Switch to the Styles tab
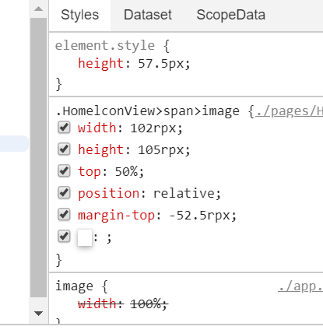 point(80,15)
